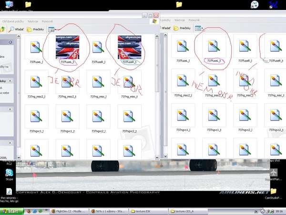Screen dimensions: 286x215
Task: Collapse the bottom task pane section
Action: [x=10, y=143]
